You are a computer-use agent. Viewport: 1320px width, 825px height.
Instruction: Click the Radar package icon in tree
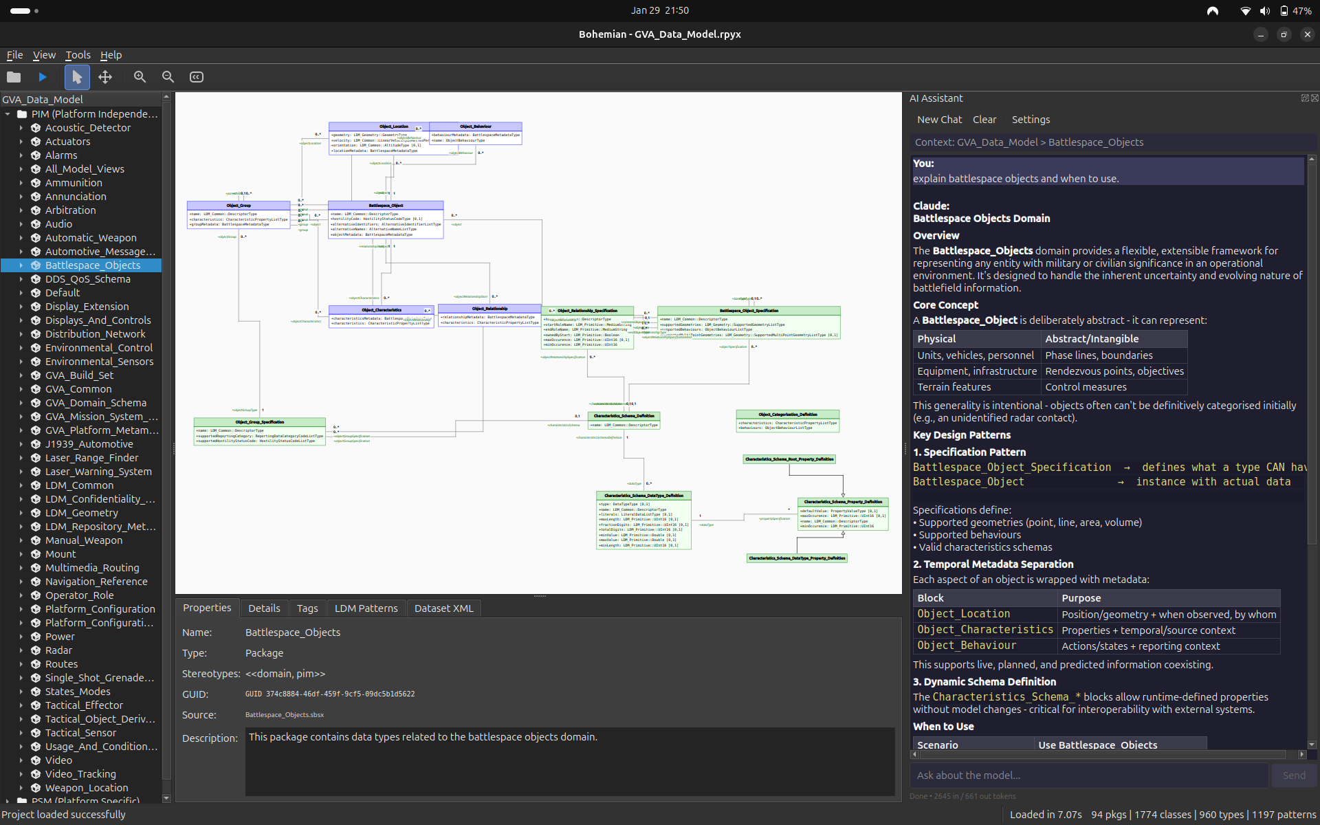point(36,650)
